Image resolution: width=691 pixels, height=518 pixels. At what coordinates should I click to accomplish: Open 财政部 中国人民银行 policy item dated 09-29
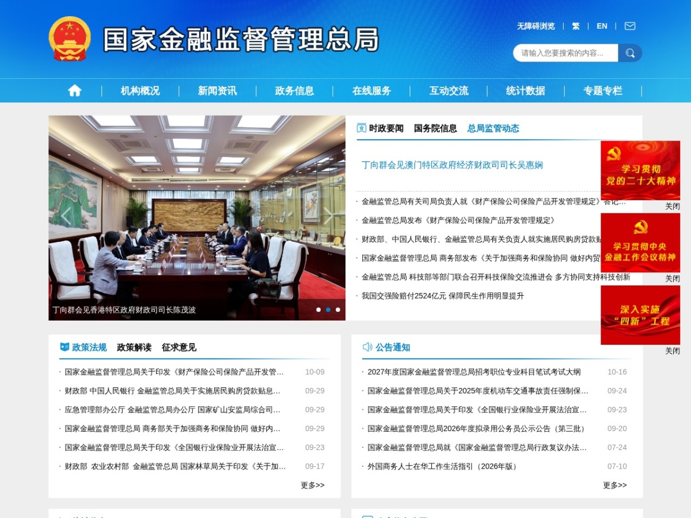(173, 391)
